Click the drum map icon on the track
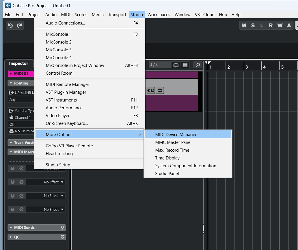298x250 pixels. (x=160, y=91)
